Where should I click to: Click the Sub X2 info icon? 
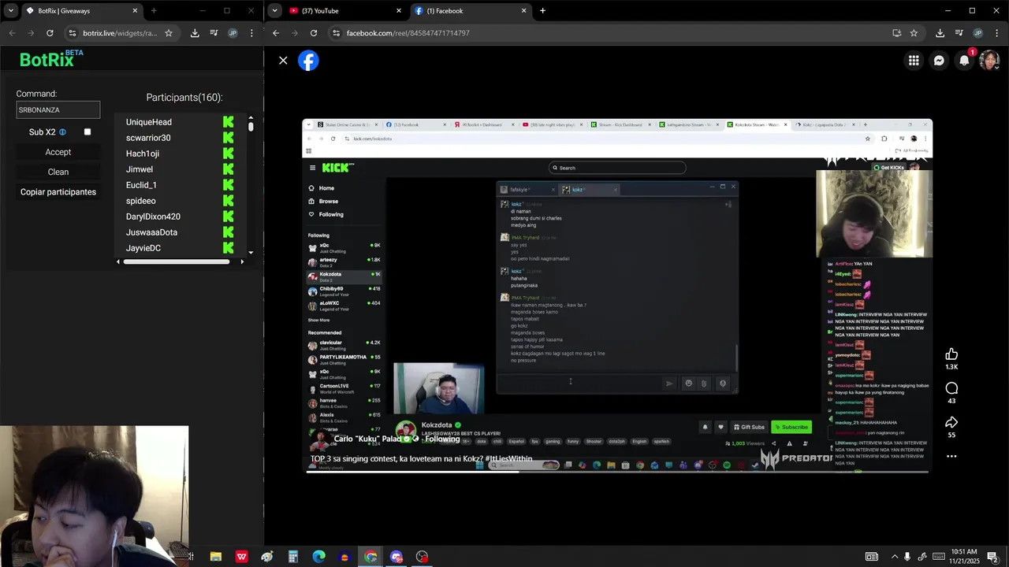62,132
